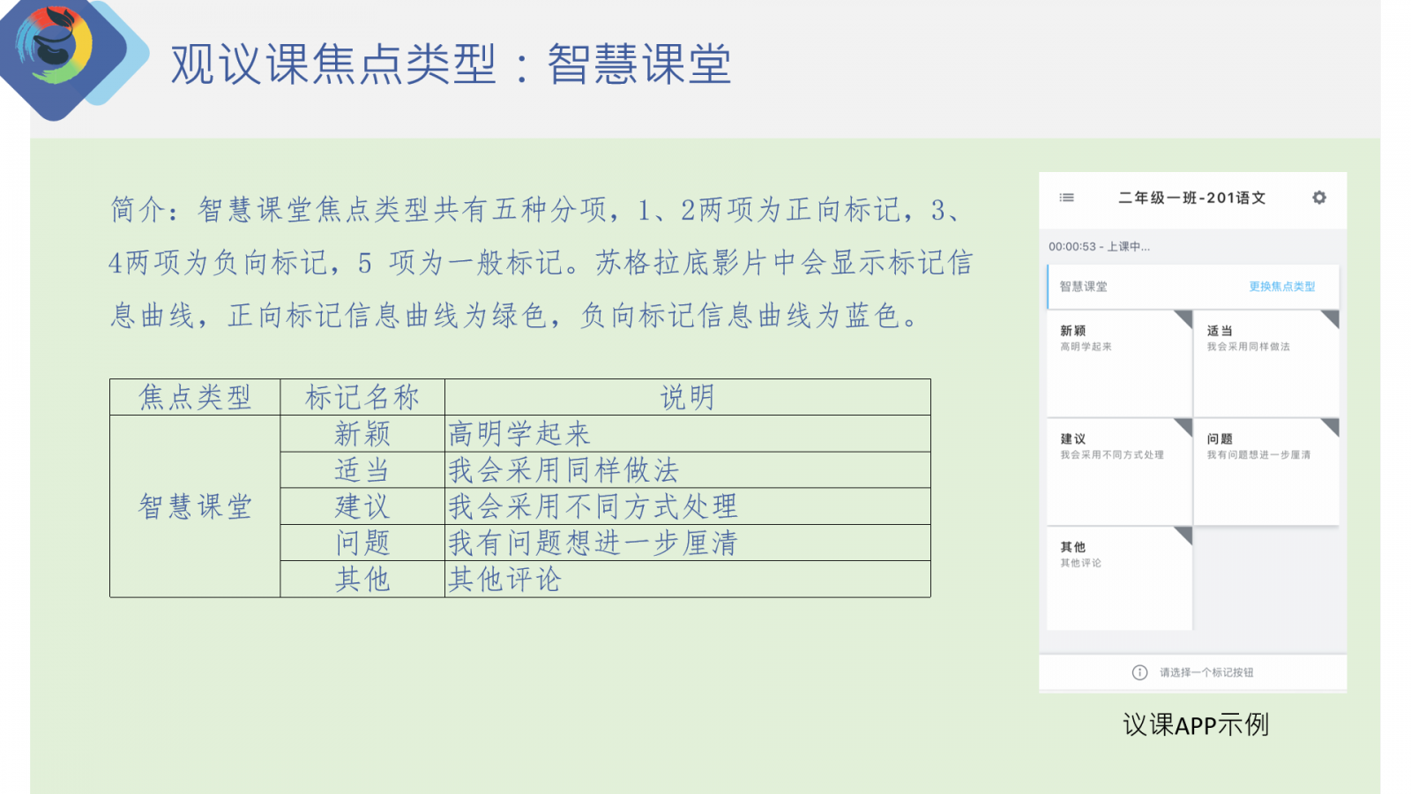This screenshot has width=1411, height=794.
Task: Click the 00:00:53 class timer status
Action: tap(1099, 246)
